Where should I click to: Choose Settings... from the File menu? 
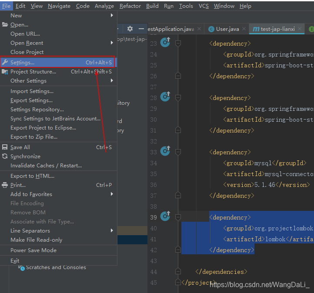tap(58, 63)
